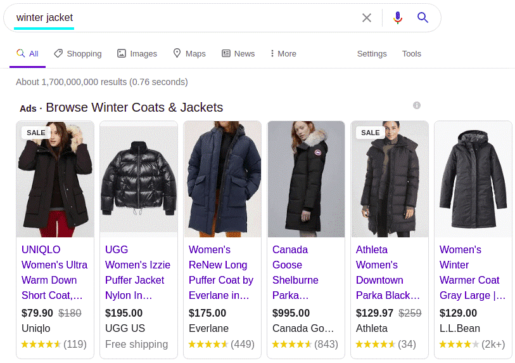Viewport: 515px width, 363px height.
Task: Start voice search with the microphone icon
Action: (398, 18)
